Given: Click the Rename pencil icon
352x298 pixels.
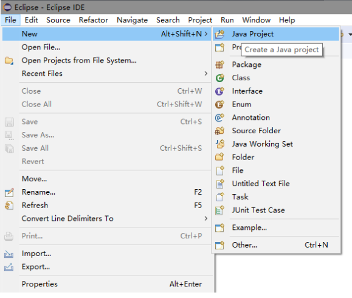Looking at the screenshot, I should point(9,192).
